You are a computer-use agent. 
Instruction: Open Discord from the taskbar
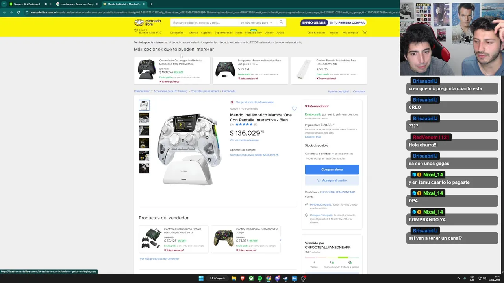(277, 278)
